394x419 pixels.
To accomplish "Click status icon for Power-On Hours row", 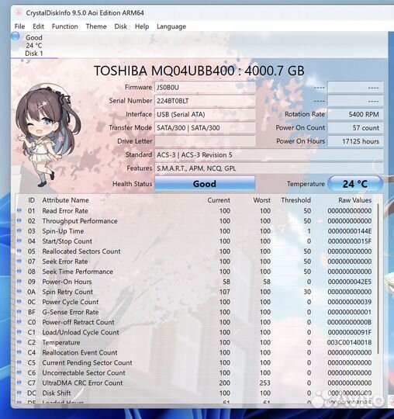I will coord(19,282).
